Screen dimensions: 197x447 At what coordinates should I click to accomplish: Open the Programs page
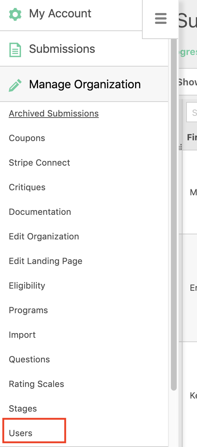click(28, 310)
